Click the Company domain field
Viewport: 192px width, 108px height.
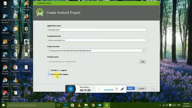[97, 40]
